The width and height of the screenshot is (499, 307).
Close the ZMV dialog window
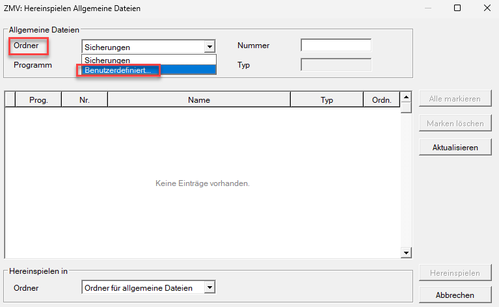coord(487,8)
